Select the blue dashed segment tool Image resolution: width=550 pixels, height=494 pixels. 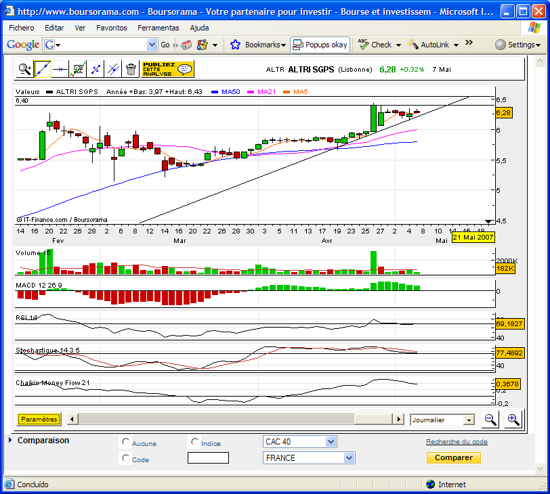click(96, 69)
